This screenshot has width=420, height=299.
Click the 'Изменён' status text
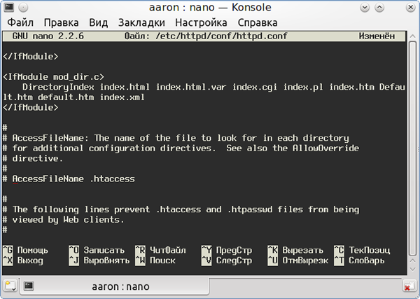pos(377,36)
